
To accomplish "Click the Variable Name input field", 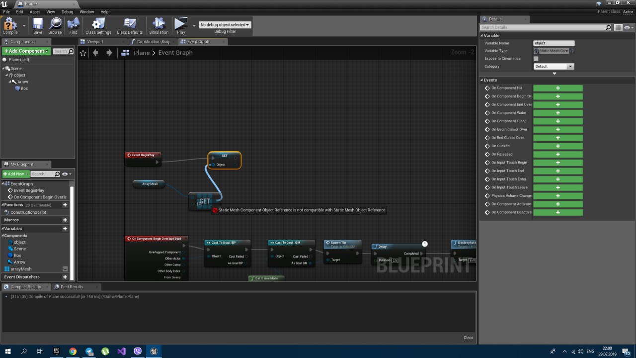I will tap(554, 43).
